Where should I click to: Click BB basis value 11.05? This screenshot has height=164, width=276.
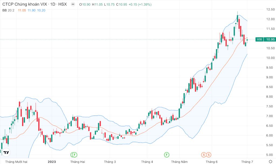22,11
